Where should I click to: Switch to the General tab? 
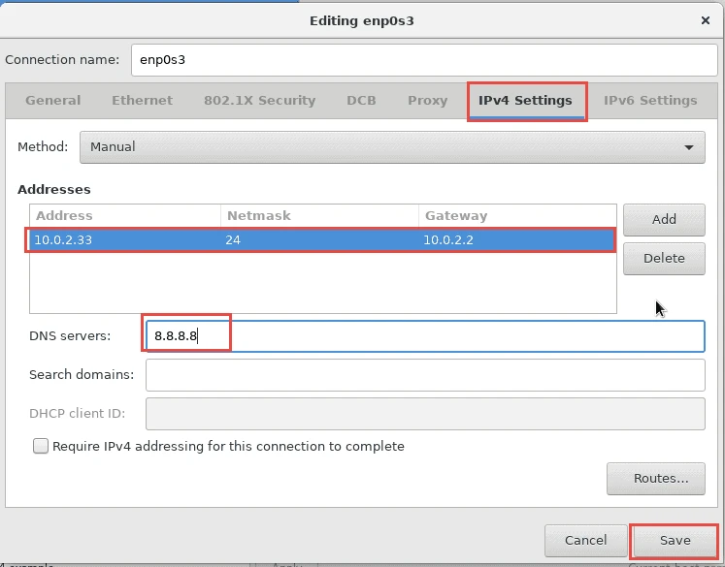tap(53, 100)
